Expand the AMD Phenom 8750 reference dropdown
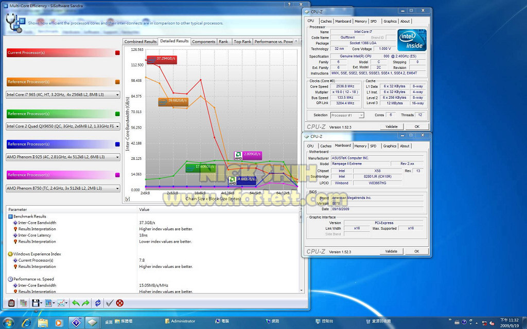The width and height of the screenshot is (527, 329). pos(118,188)
